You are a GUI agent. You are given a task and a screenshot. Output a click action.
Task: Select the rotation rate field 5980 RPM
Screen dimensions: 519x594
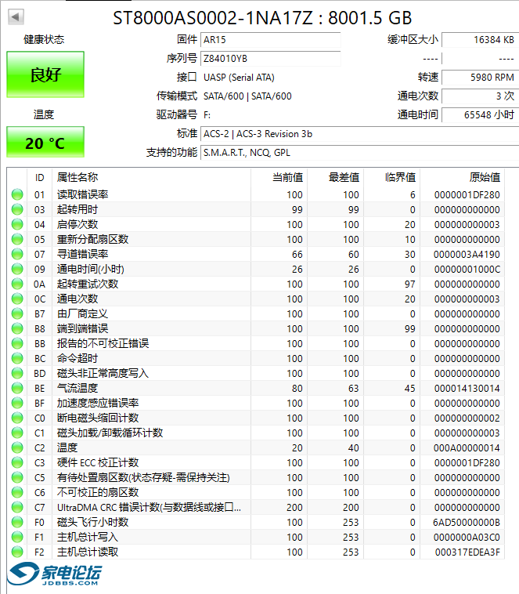pyautogui.click(x=480, y=78)
